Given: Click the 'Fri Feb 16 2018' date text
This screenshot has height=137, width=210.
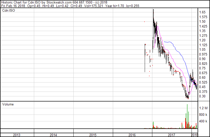Looking at the screenshot, I should pyautogui.click(x=13, y=6).
